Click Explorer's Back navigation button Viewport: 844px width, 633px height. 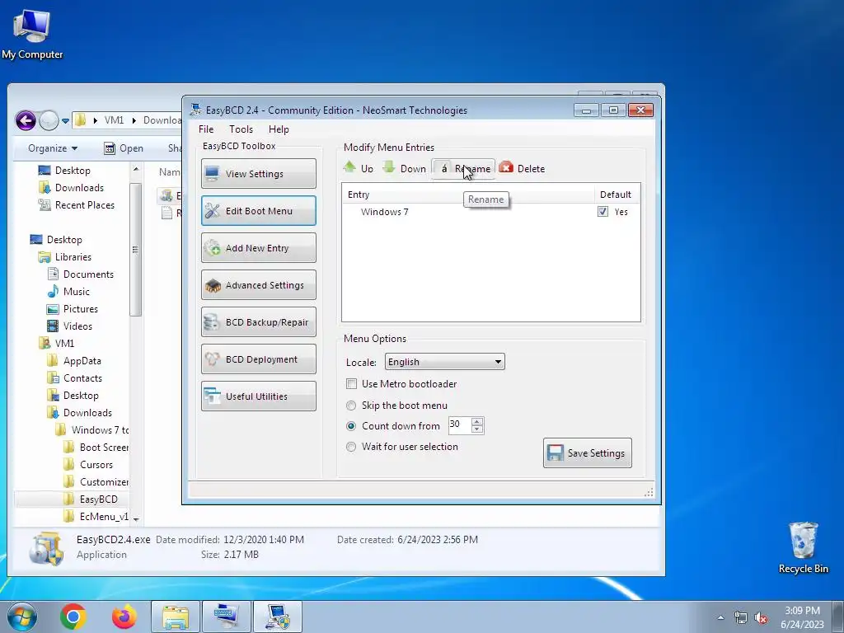click(26, 120)
